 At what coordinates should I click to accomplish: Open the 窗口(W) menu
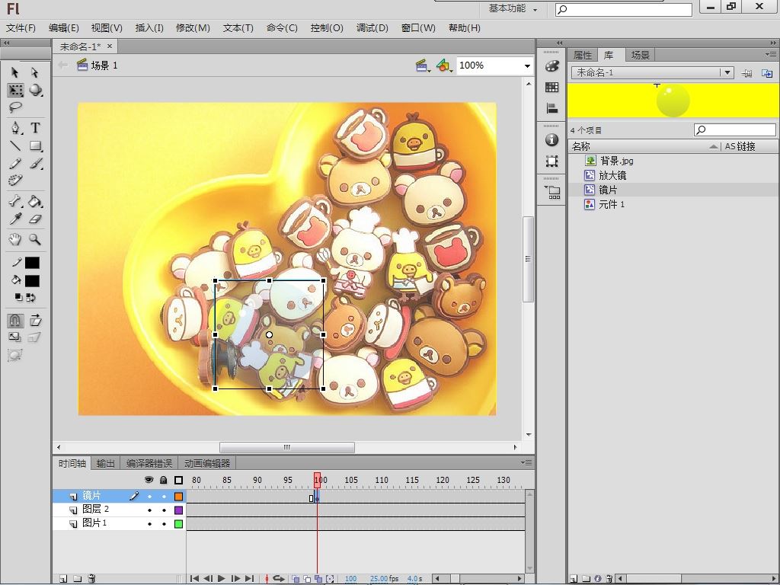click(x=418, y=28)
